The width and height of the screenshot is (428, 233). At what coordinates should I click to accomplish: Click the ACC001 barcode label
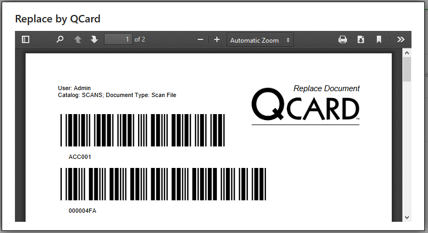pos(80,157)
